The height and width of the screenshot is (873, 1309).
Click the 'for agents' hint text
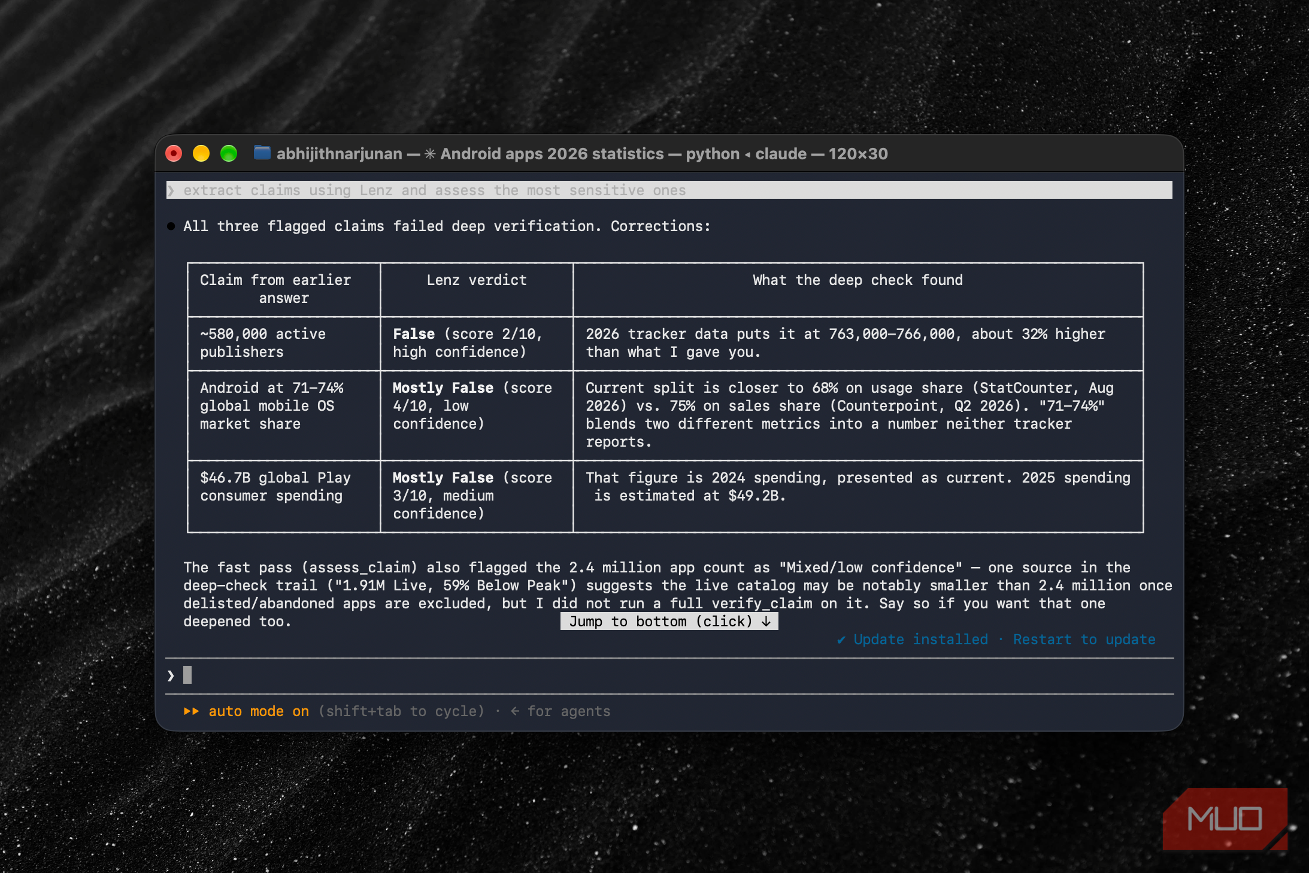[x=569, y=711]
